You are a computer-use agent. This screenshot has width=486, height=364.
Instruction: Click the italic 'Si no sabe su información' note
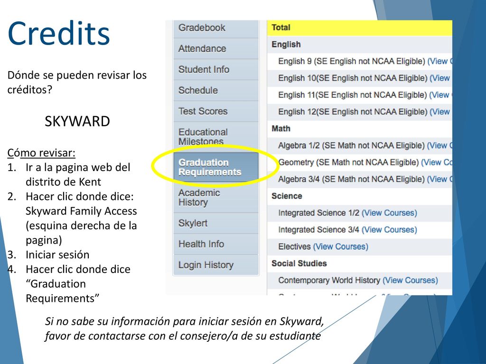[185, 329]
